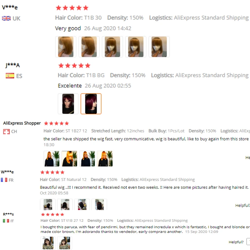Image resolution: width=250 pixels, height=250 pixels.
Task: Click the Spain flag icon beside J***A
Action: click(x=10, y=76)
